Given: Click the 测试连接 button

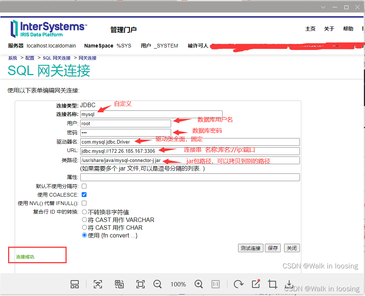Looking at the screenshot, I should click(x=251, y=248).
